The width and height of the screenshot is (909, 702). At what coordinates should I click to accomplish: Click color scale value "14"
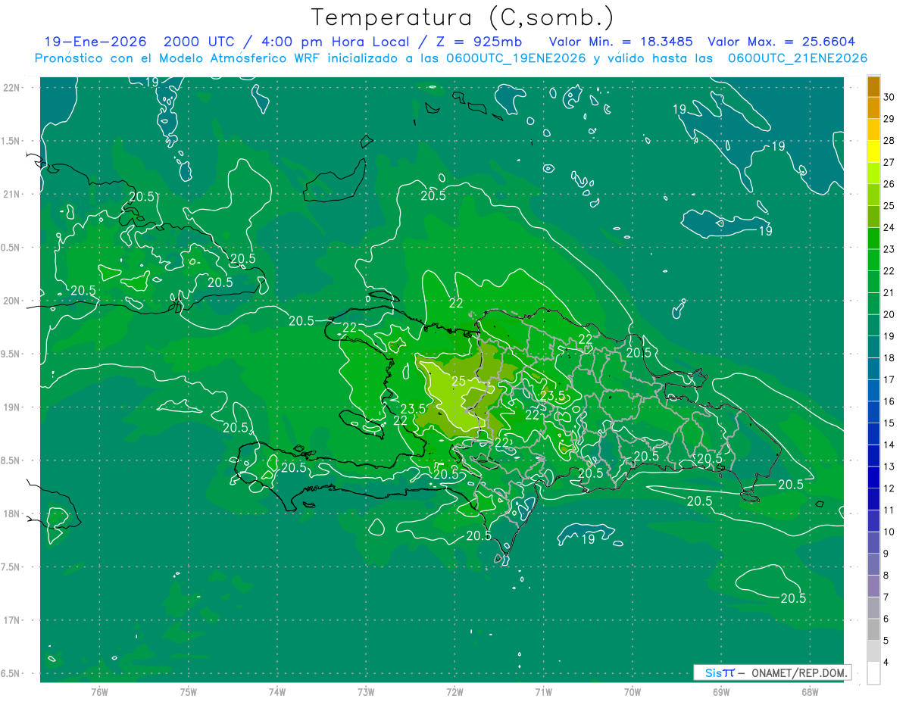coord(889,445)
